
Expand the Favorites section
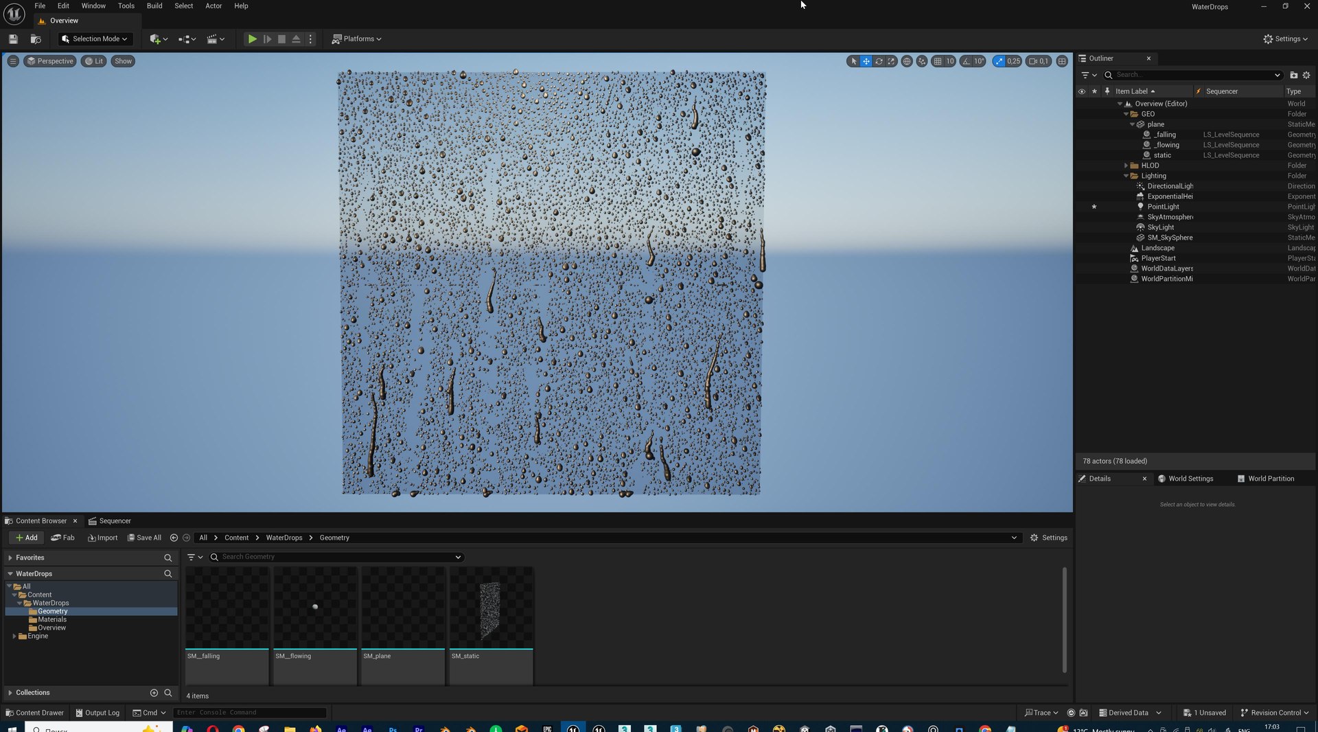coord(10,558)
